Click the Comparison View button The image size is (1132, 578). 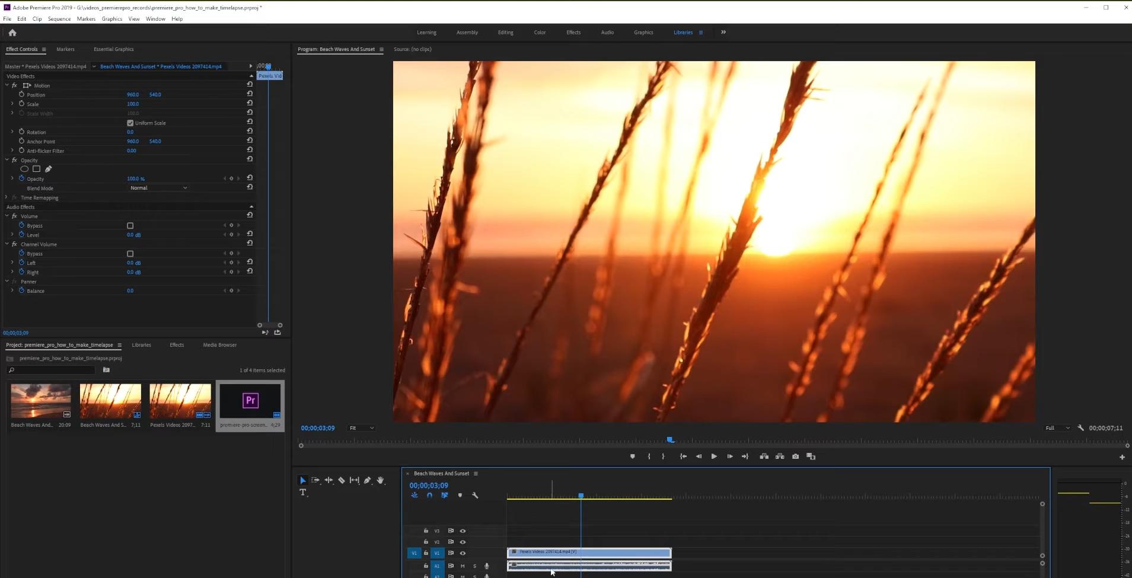pos(811,456)
